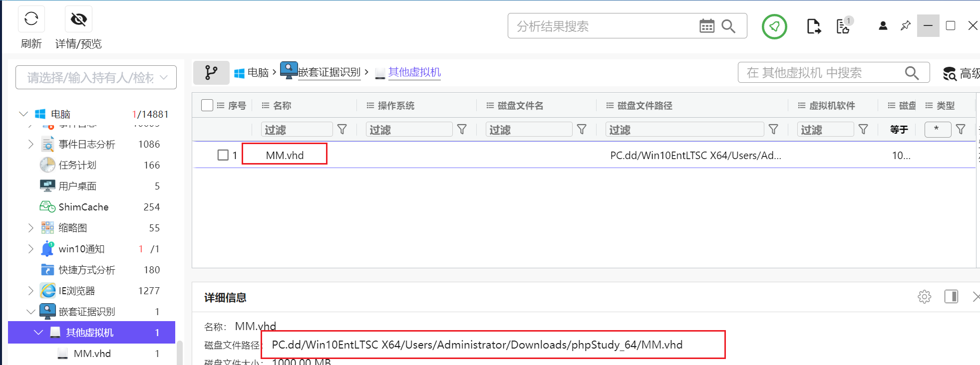Click the branch tree view icon
The width and height of the screenshot is (980, 365).
pyautogui.click(x=211, y=73)
